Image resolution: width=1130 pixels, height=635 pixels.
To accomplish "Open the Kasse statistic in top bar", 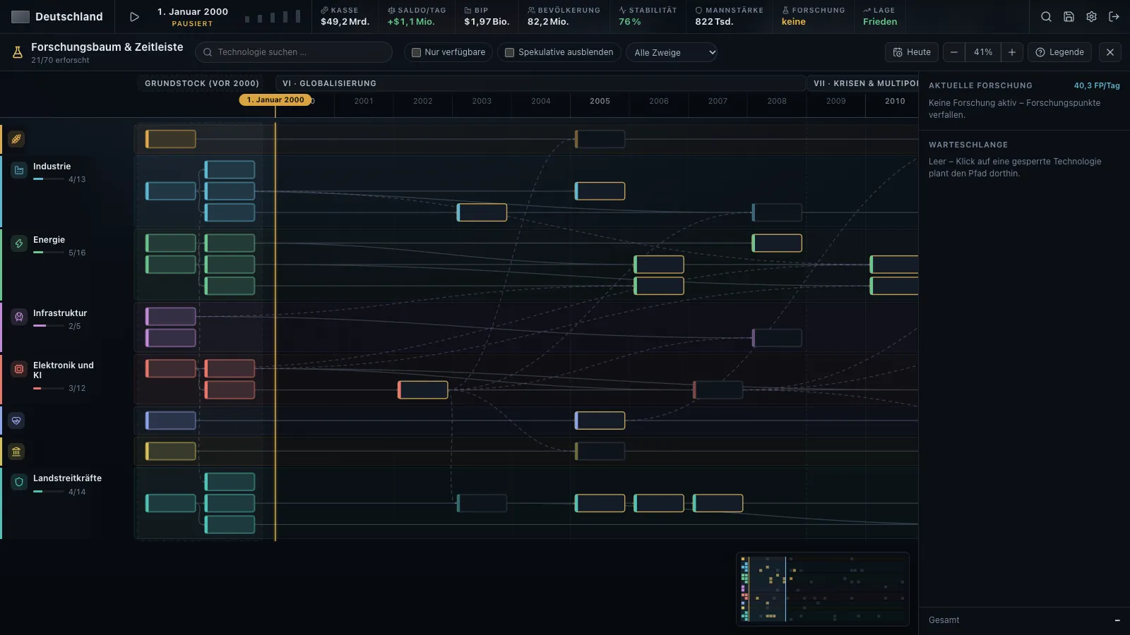I will pyautogui.click(x=345, y=16).
